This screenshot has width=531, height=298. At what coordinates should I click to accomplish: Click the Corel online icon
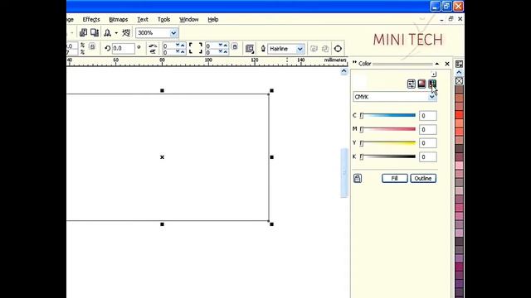click(126, 33)
